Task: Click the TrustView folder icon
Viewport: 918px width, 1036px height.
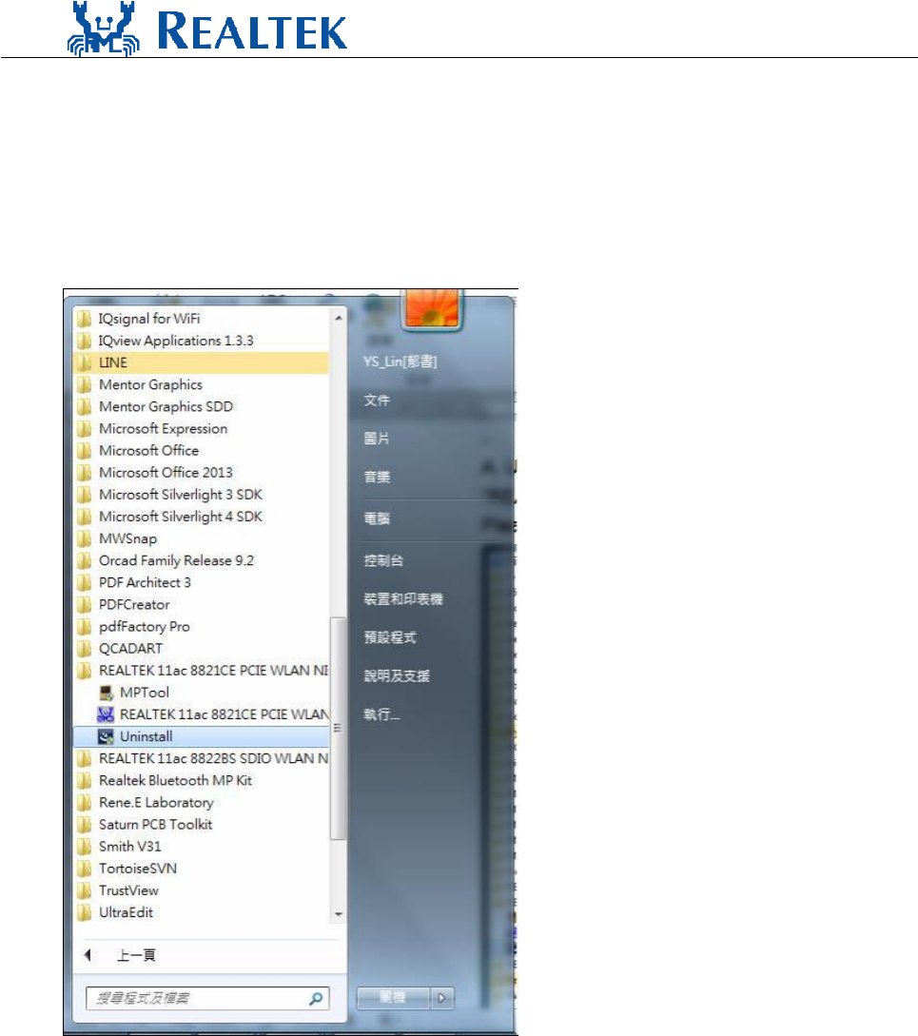Action: tap(84, 890)
